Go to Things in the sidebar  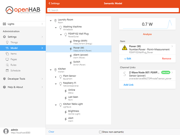pos(23,42)
